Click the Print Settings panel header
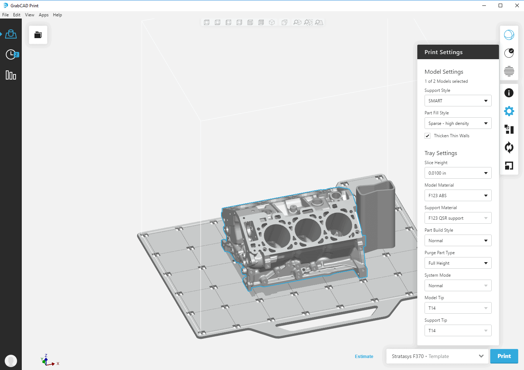The width and height of the screenshot is (524, 370). pos(458,52)
